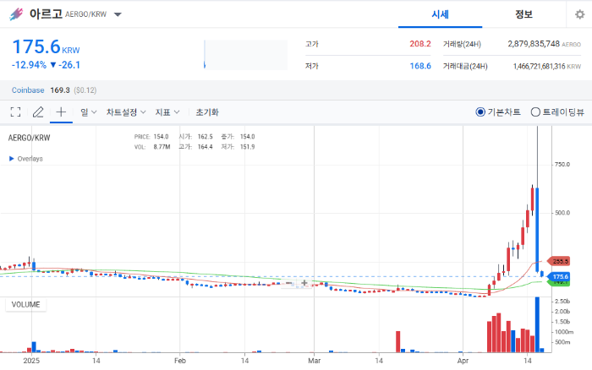Click the VOLUME label button
Image resolution: width=592 pixels, height=370 pixels.
25,304
